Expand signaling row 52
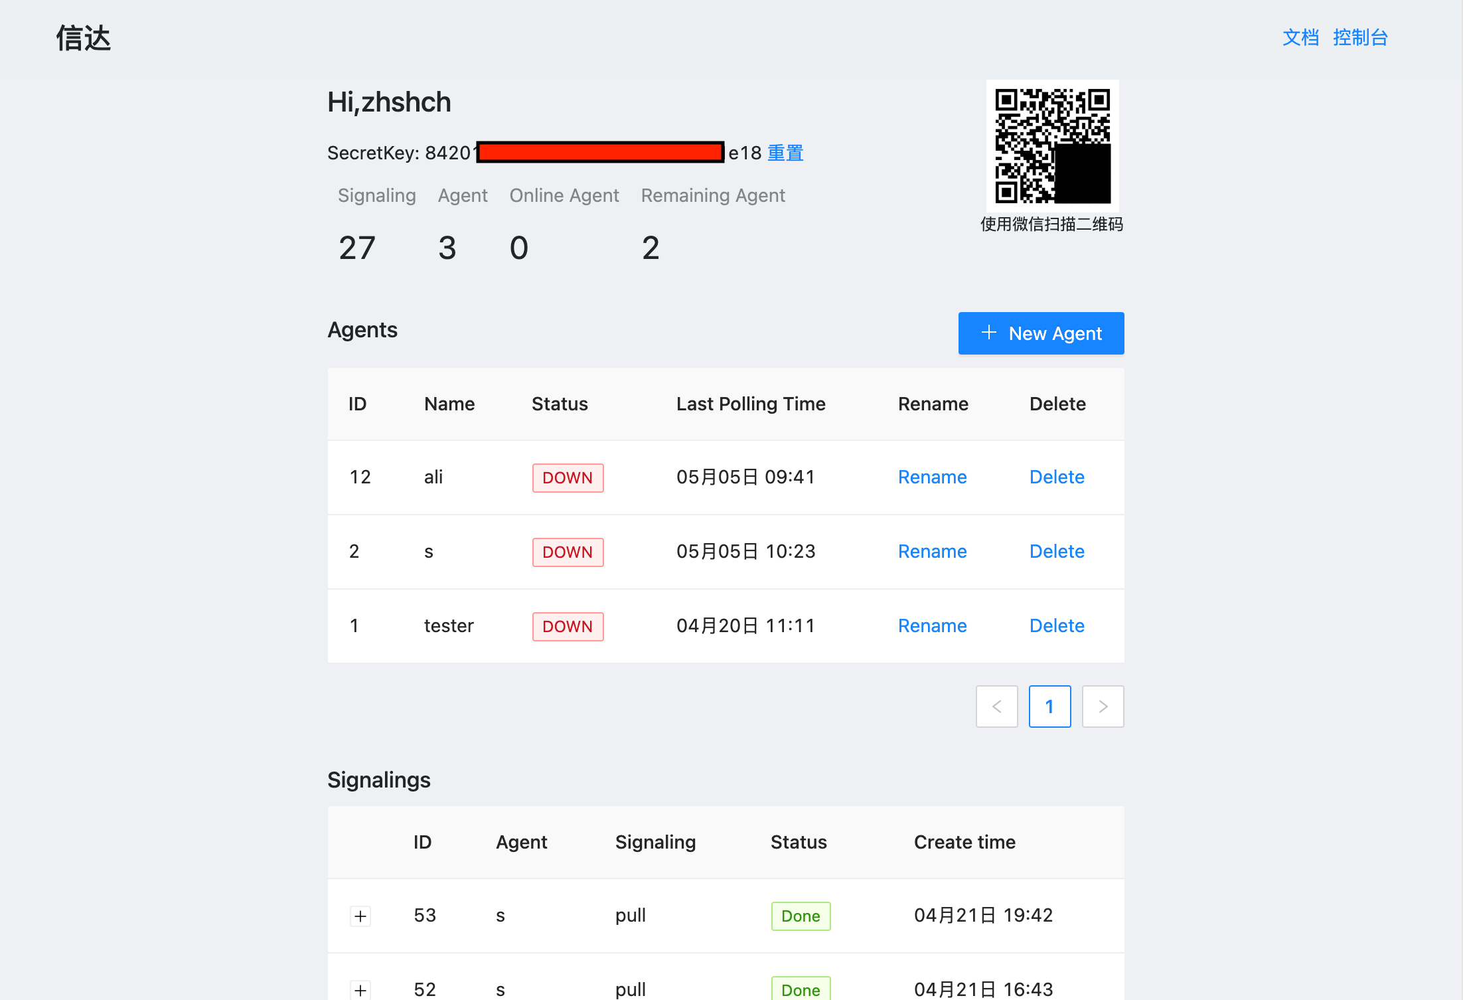Screen dimensions: 1463x1000 (x=360, y=989)
